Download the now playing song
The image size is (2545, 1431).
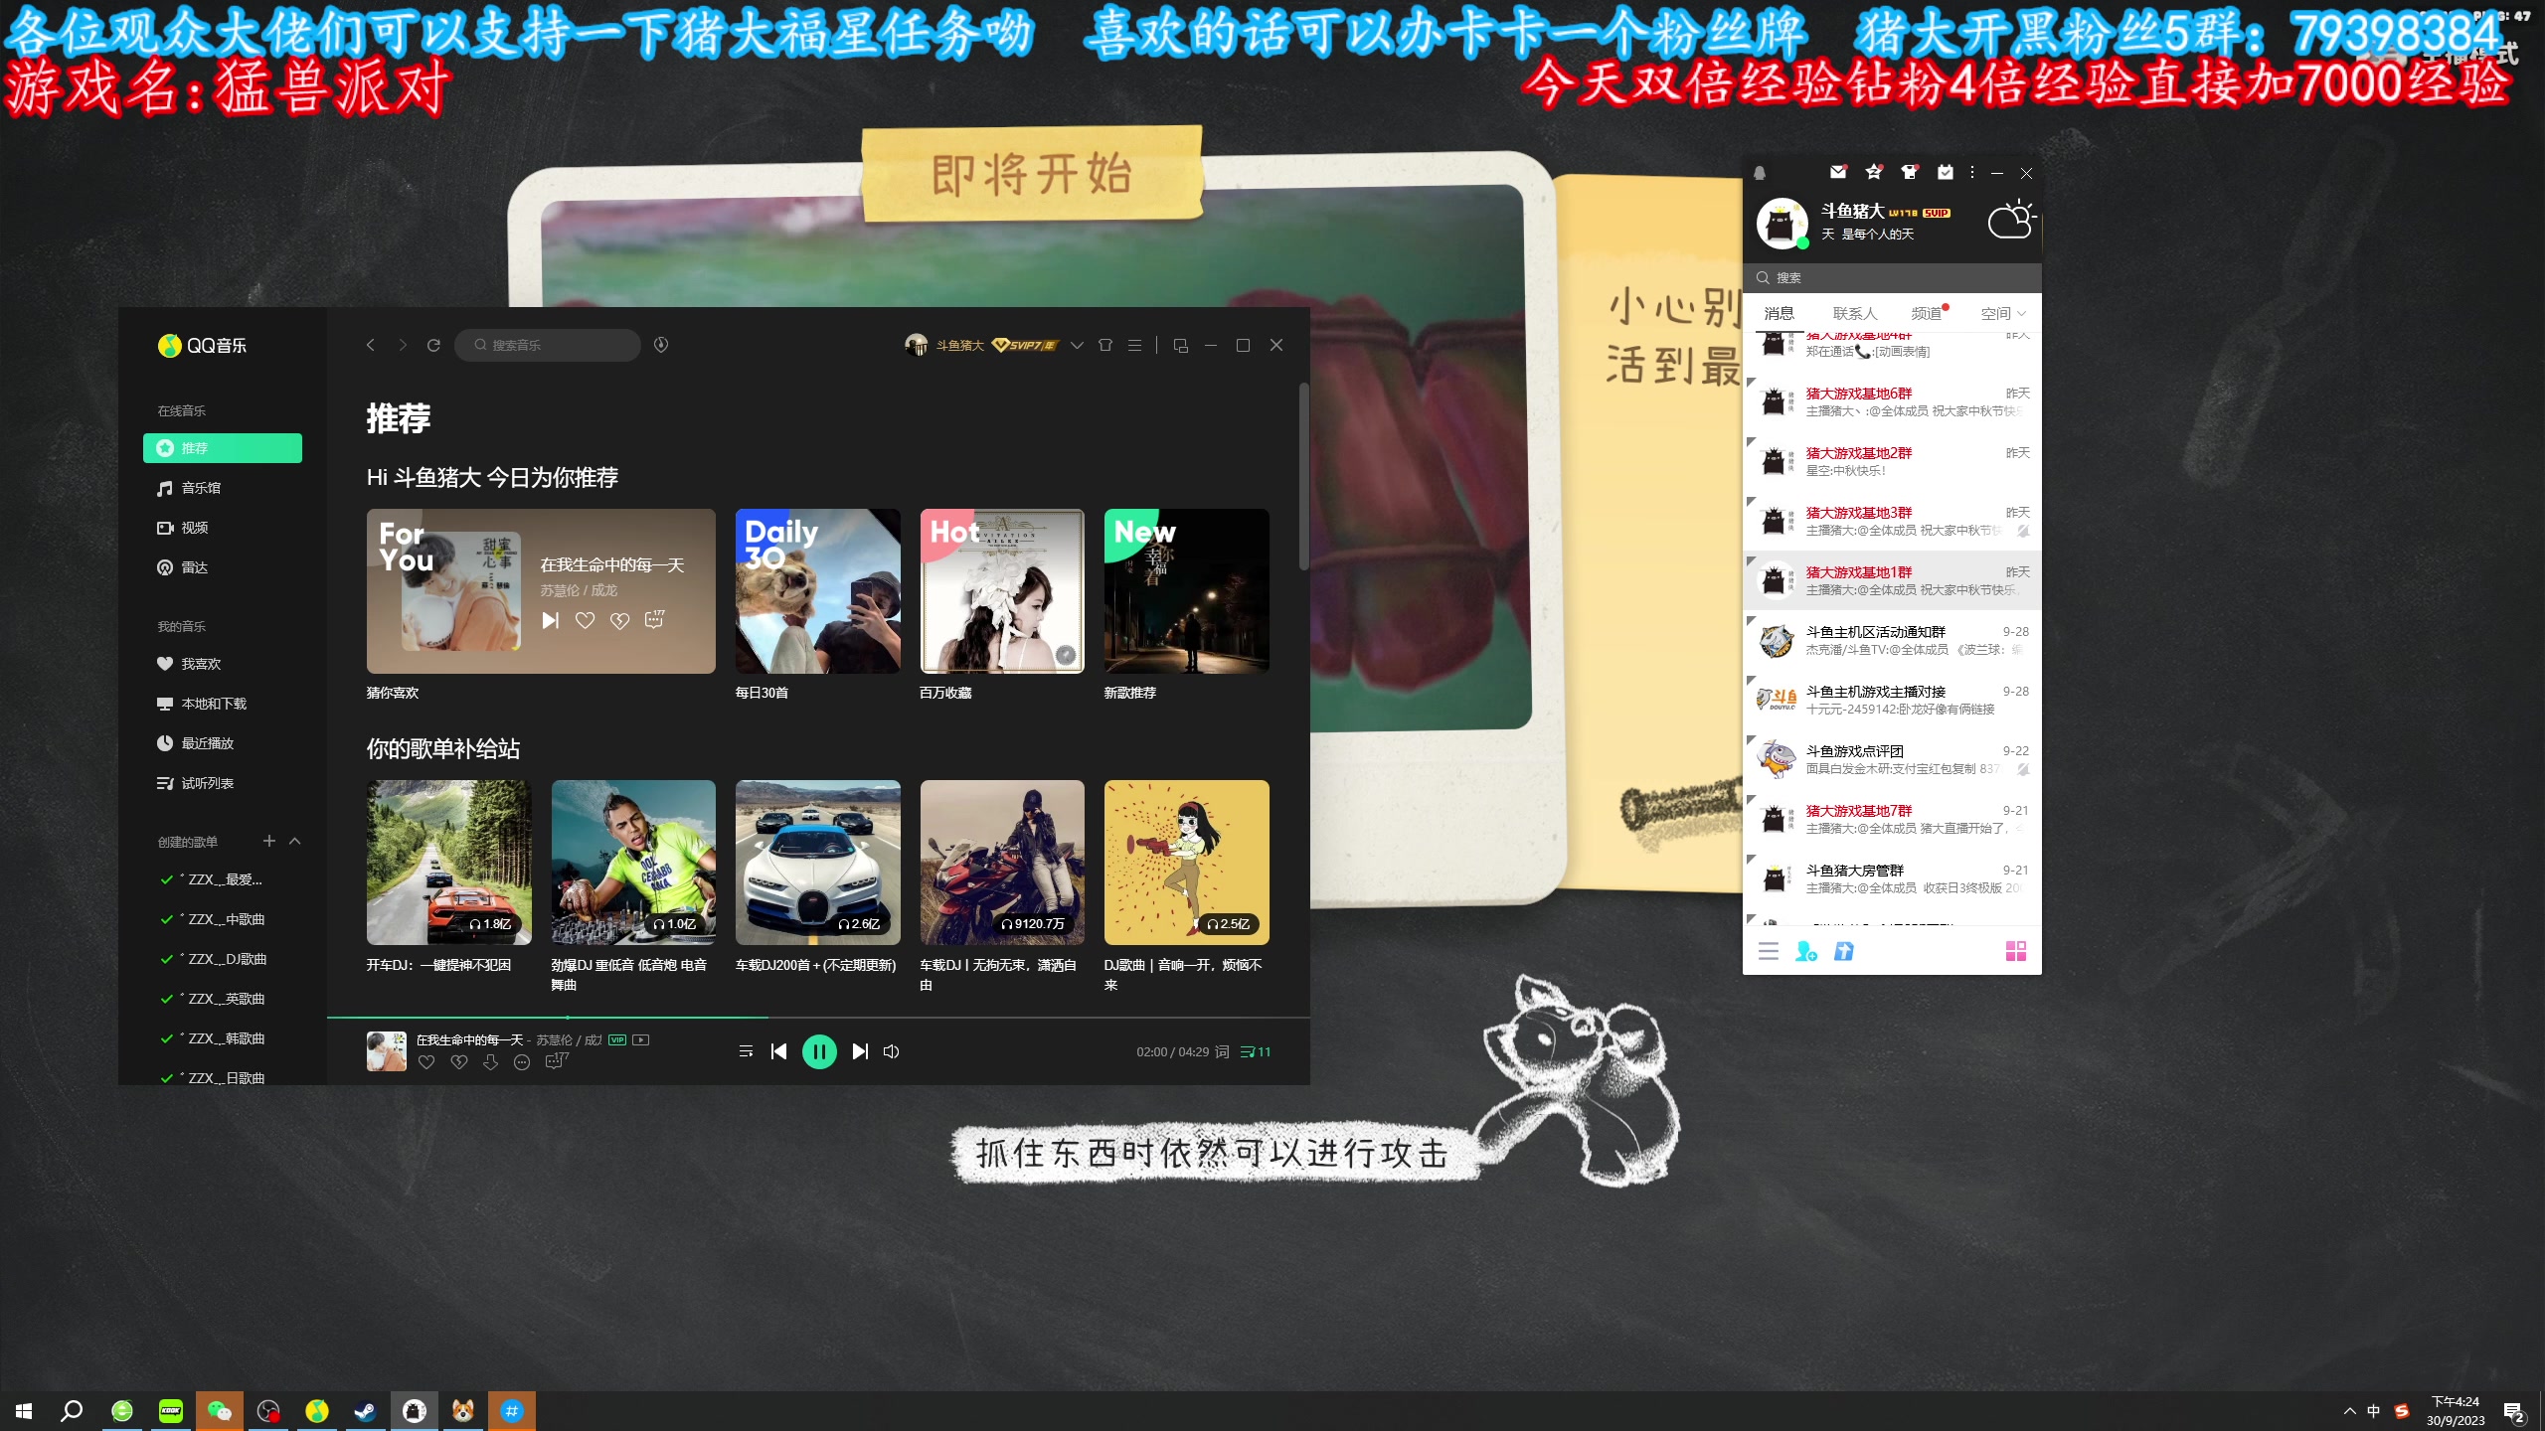point(490,1062)
